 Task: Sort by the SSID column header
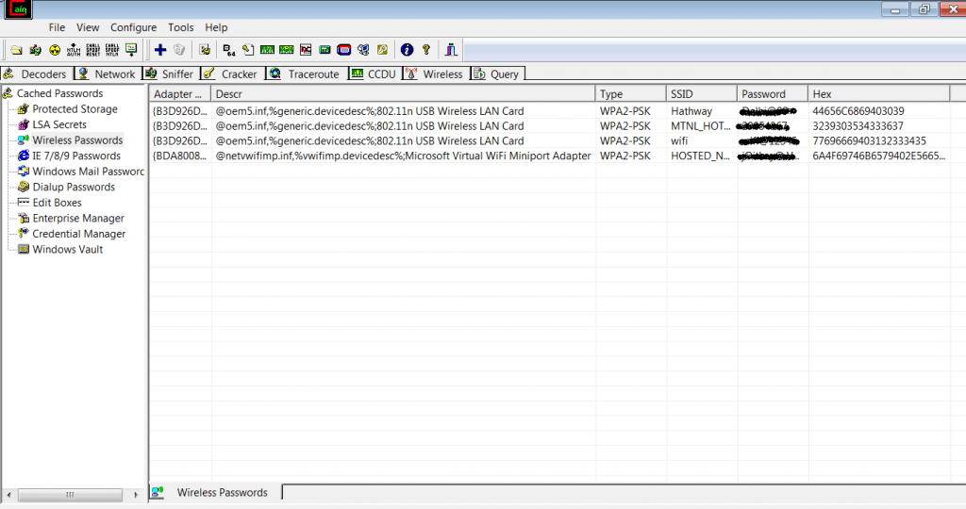(x=702, y=93)
